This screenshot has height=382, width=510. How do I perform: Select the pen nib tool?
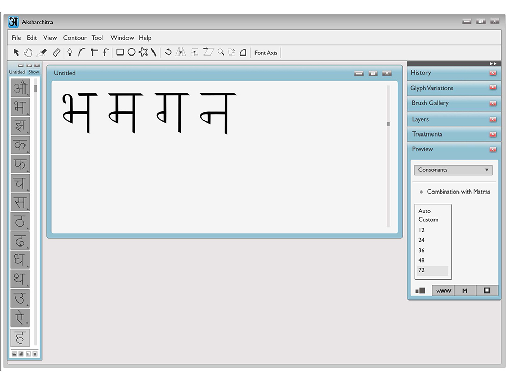point(69,52)
